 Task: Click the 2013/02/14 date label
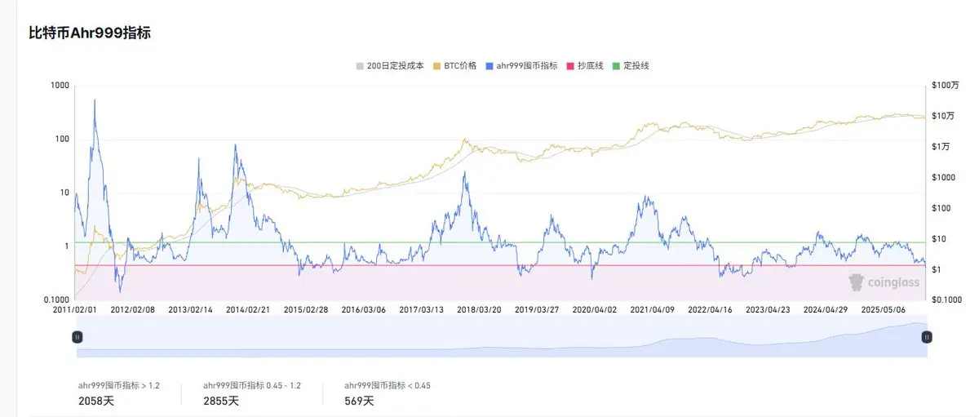[x=190, y=310]
